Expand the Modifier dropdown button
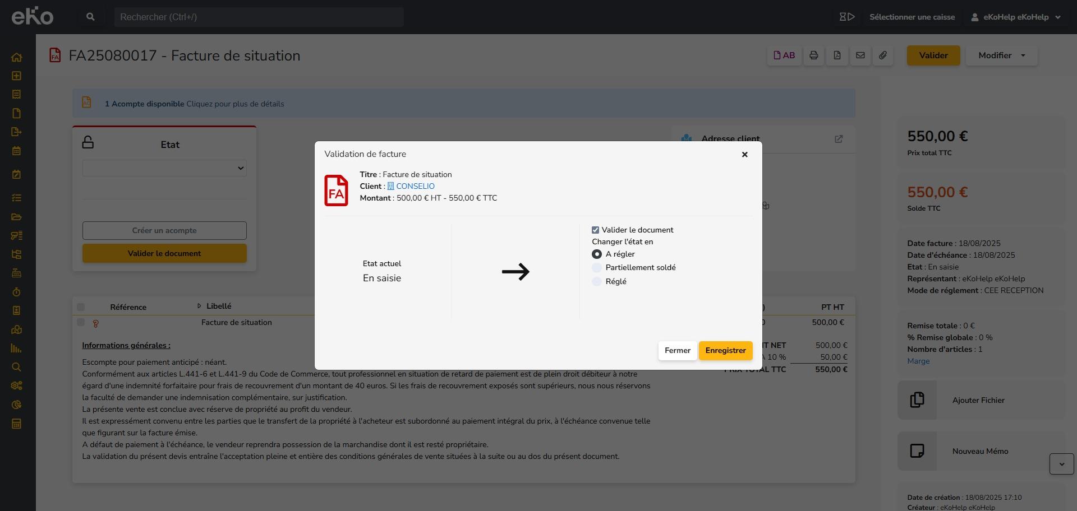Image resolution: width=1077 pixels, height=511 pixels. (1001, 55)
